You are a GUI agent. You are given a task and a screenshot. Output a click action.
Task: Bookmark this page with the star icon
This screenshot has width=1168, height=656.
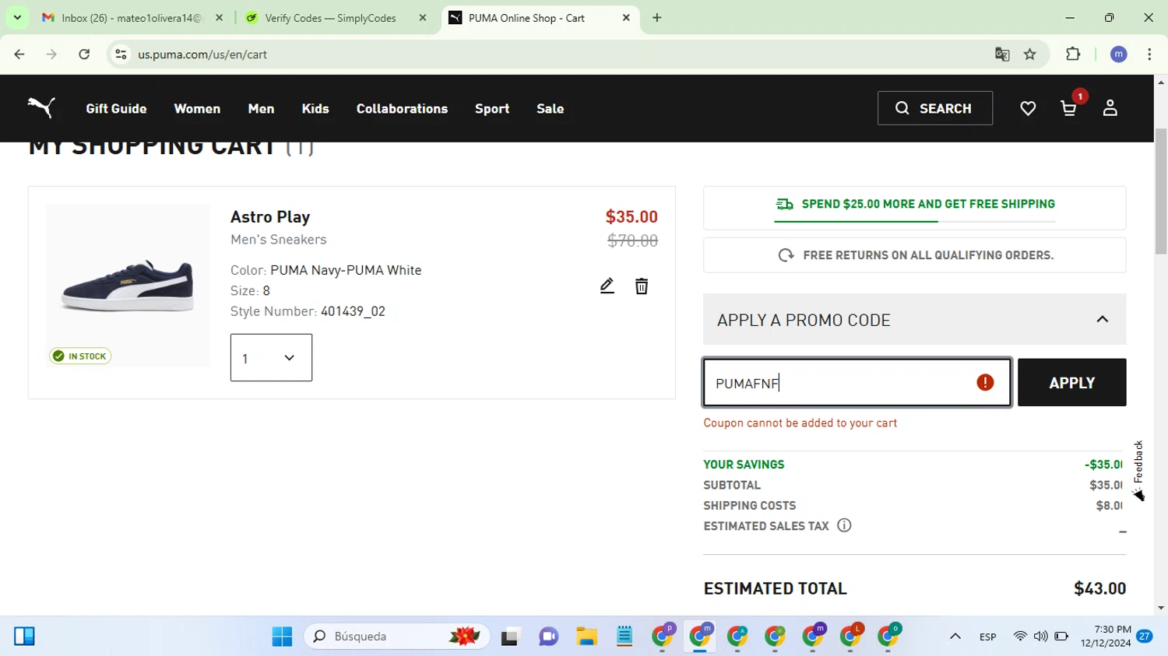(1030, 54)
